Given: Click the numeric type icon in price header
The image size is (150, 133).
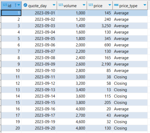Looking at the screenshot, I should click(91, 5).
